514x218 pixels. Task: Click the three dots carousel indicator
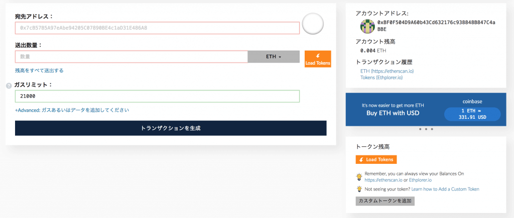point(426,129)
